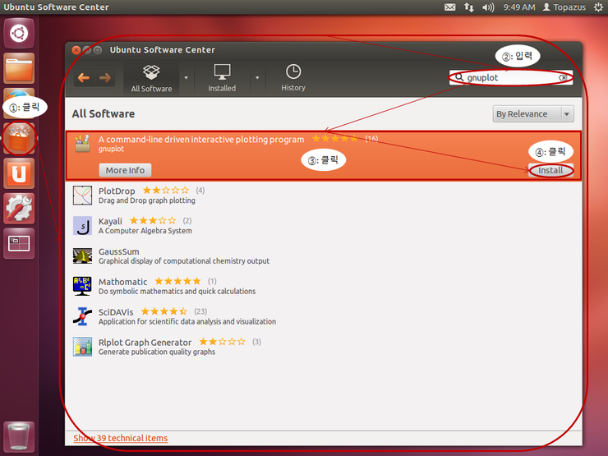608x456 pixels.
Task: Click the back arrow navigation button
Action: tap(84, 78)
